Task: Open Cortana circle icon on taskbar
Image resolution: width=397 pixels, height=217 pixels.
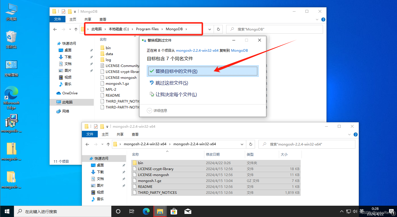Action: pyautogui.click(x=118, y=211)
